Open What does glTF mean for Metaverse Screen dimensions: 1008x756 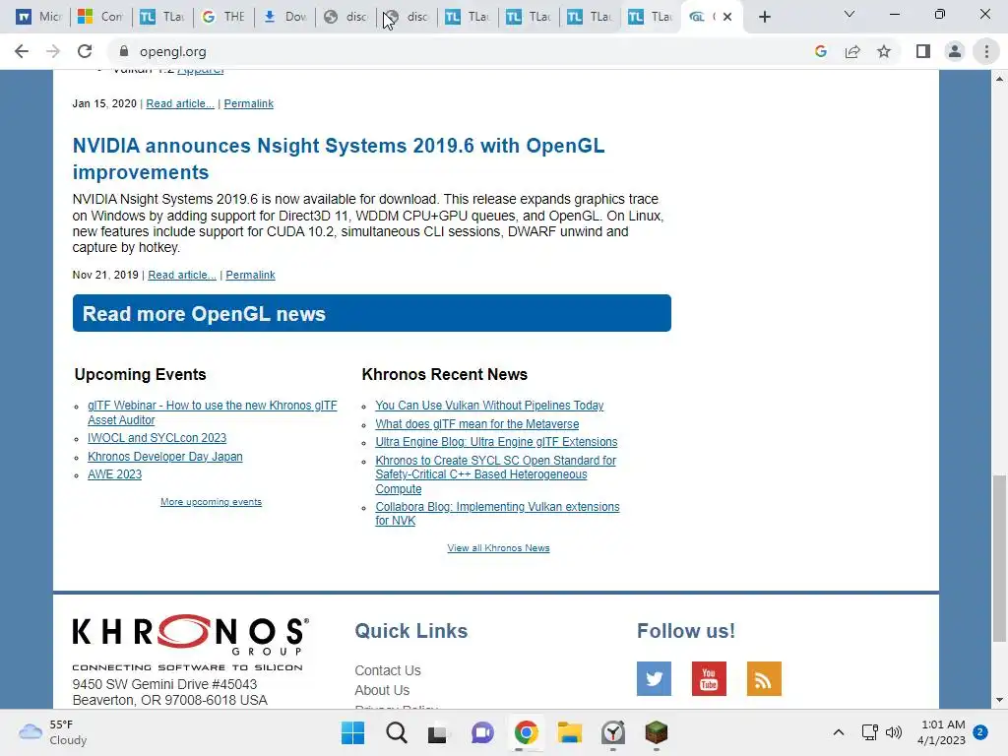click(477, 423)
